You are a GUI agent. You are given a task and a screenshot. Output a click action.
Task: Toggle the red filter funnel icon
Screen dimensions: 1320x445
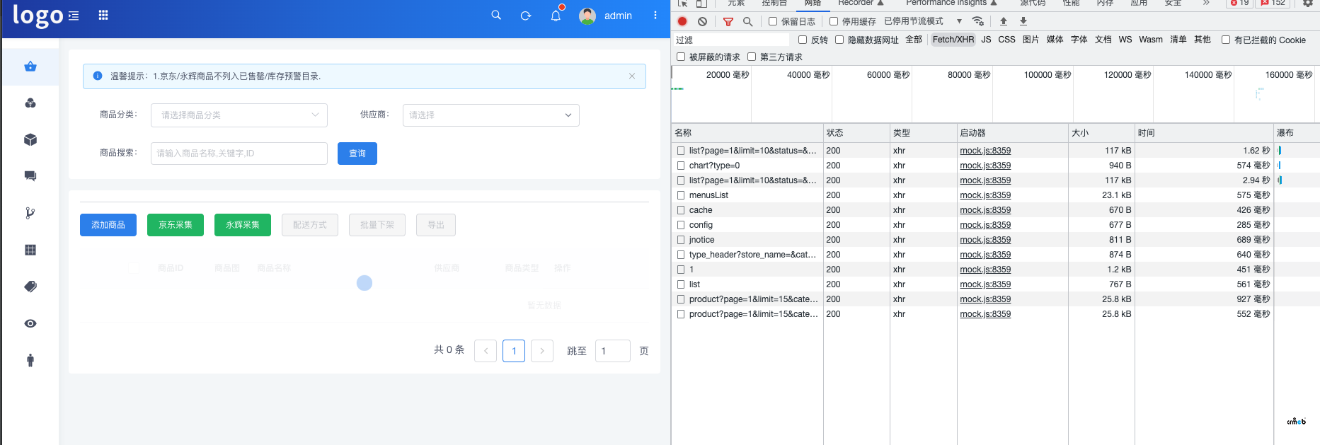pos(728,21)
